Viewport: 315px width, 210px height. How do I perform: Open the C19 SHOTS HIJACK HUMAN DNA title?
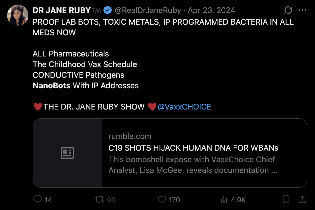(x=193, y=148)
